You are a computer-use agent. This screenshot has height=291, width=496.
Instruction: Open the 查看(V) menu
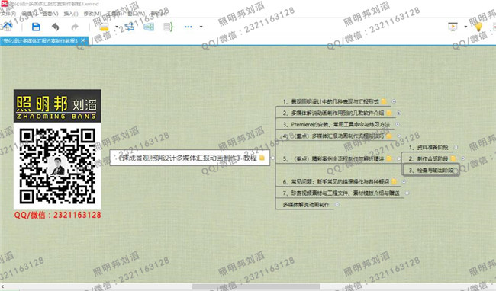[50, 14]
